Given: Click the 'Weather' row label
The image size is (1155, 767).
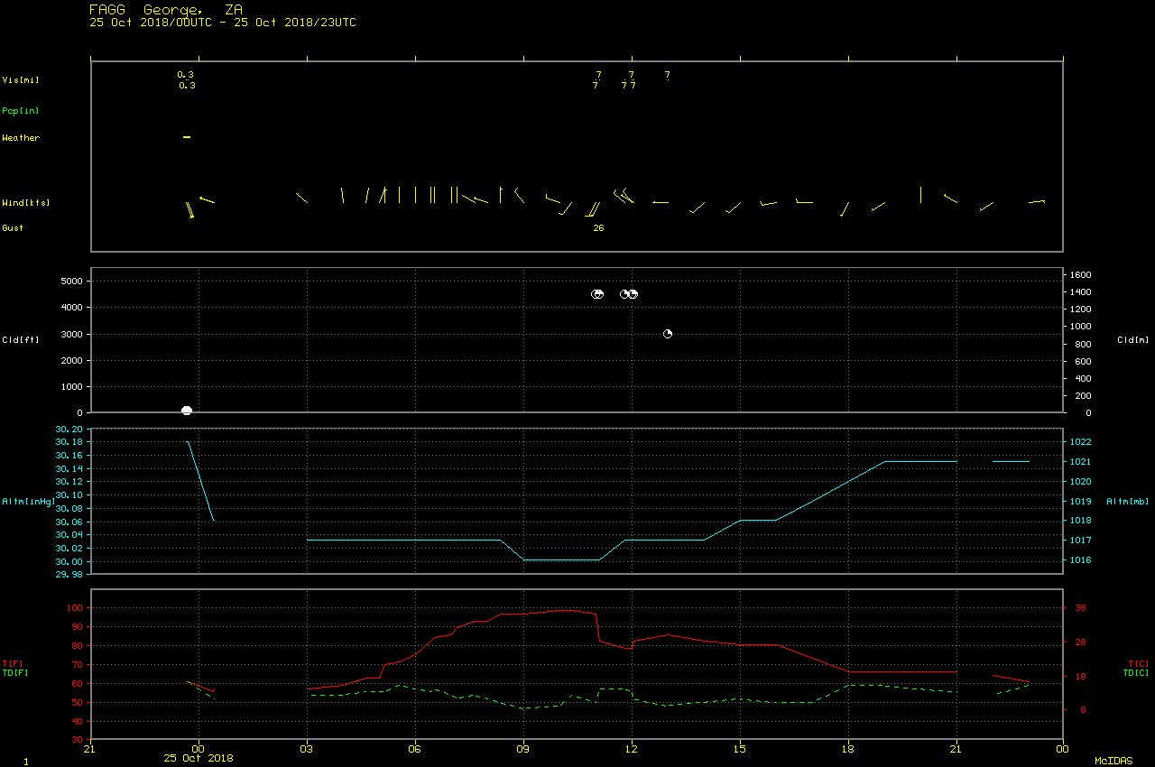Looking at the screenshot, I should 21,138.
